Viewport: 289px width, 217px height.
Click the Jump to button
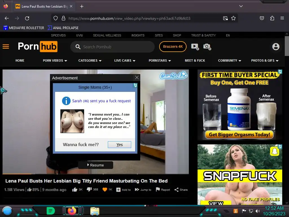(143, 190)
